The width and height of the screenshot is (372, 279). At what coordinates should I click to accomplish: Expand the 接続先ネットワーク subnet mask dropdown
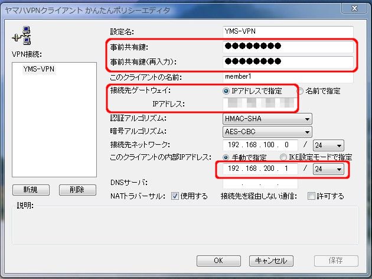pyautogui.click(x=329, y=145)
